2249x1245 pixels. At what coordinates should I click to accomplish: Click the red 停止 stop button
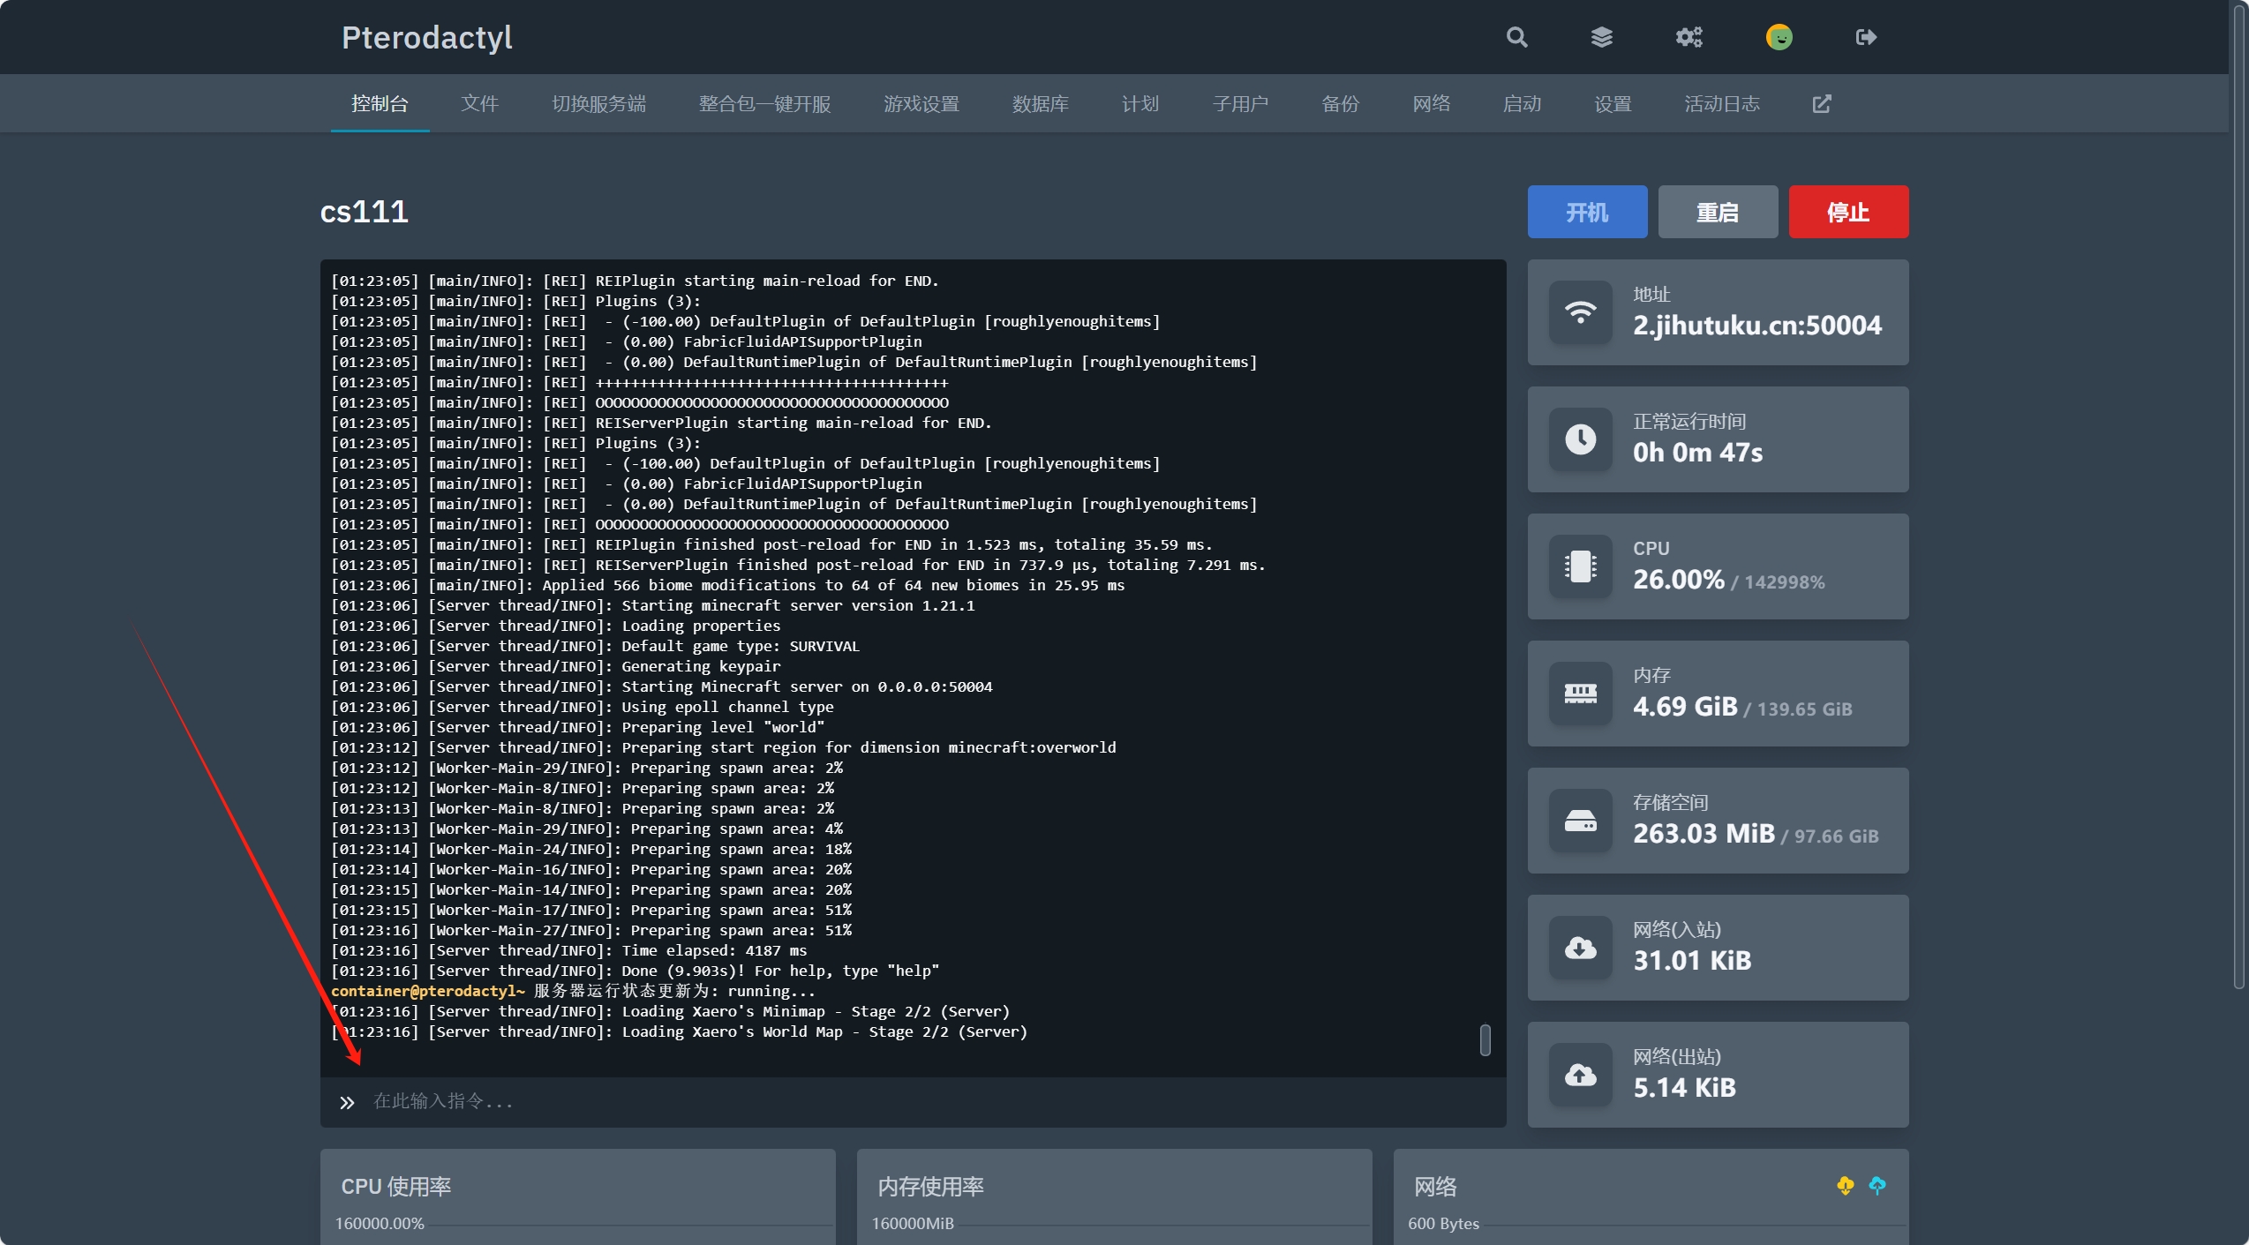click(1848, 212)
